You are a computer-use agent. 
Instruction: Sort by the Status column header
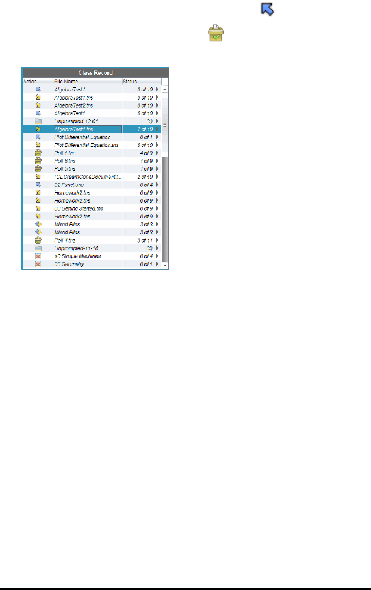coord(138,81)
